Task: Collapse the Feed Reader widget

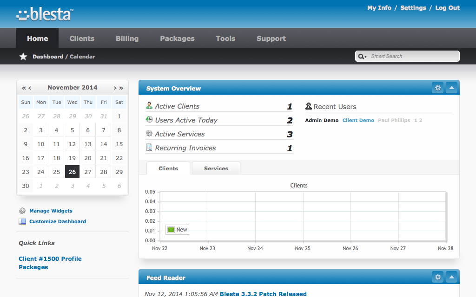Action: click(452, 277)
